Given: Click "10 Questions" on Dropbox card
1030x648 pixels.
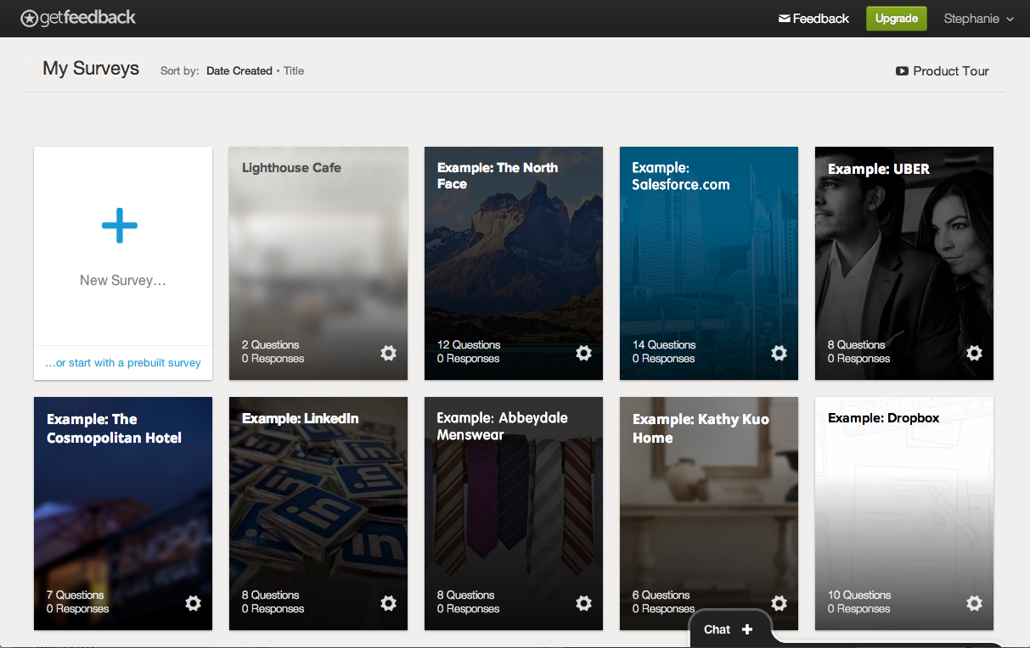Looking at the screenshot, I should coord(859,595).
